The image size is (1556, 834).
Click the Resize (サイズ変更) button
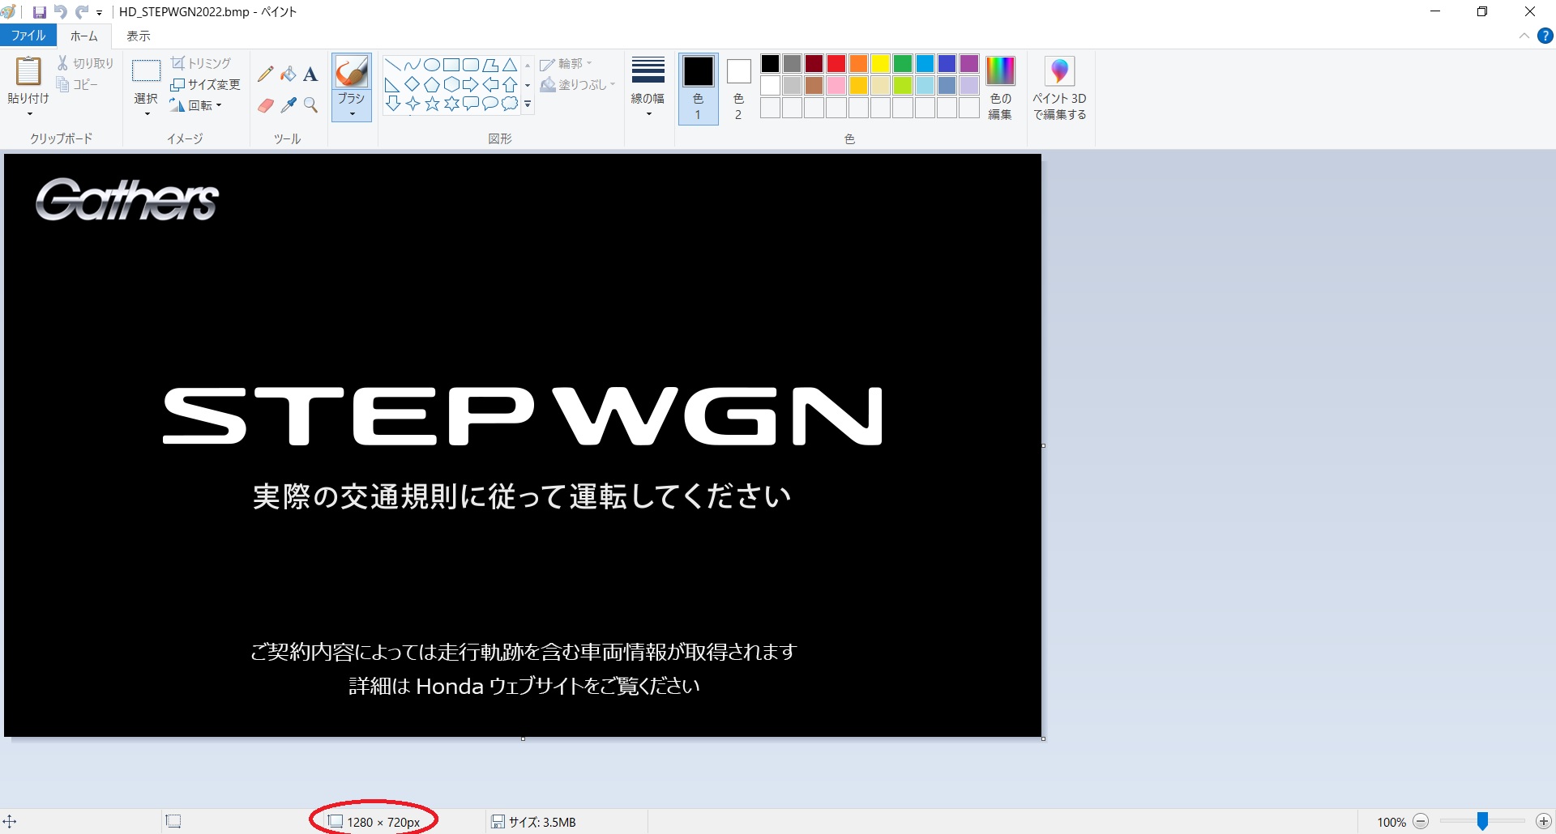205,84
